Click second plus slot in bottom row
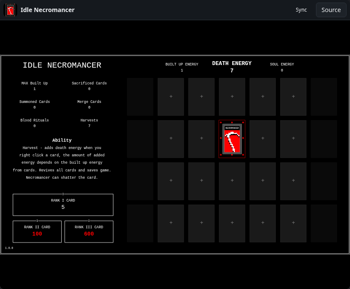 [x=201, y=223]
